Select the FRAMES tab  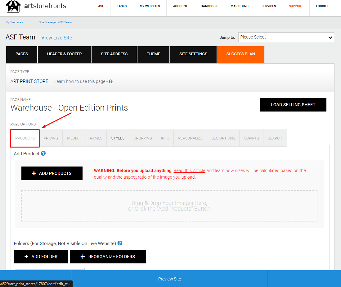[95, 138]
